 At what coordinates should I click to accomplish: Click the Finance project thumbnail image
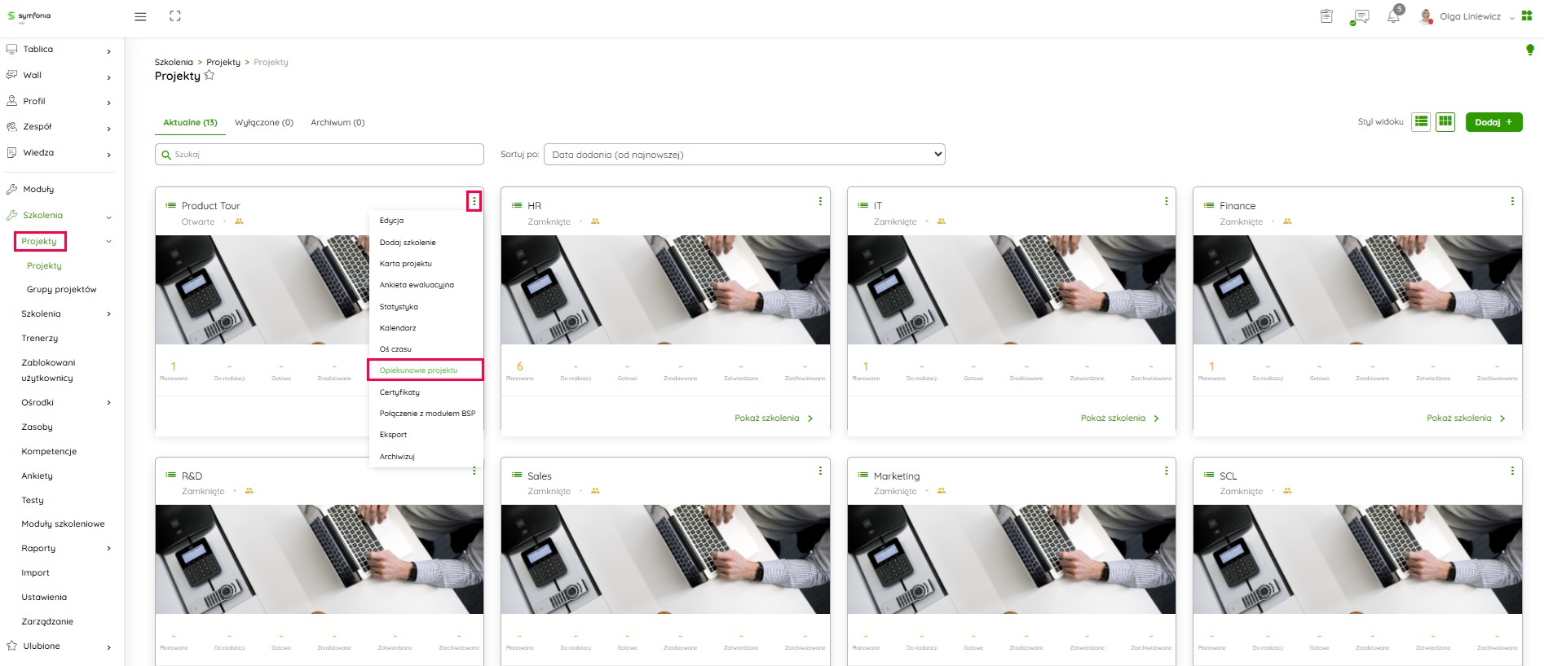point(1357,290)
